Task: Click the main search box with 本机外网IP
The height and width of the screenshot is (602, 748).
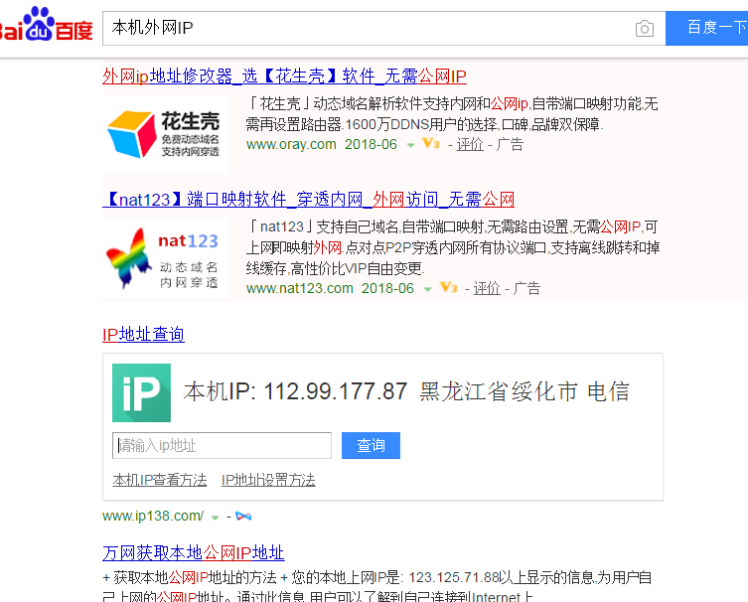Action: point(368,28)
